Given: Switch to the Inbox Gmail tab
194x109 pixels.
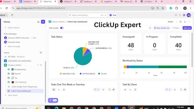Looking at the screenshot, I should point(128,2).
